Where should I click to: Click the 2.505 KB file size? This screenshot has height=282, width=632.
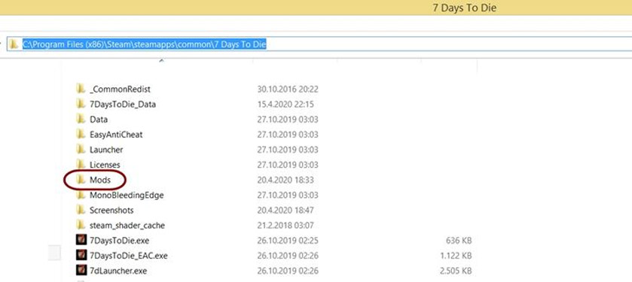pos(456,271)
